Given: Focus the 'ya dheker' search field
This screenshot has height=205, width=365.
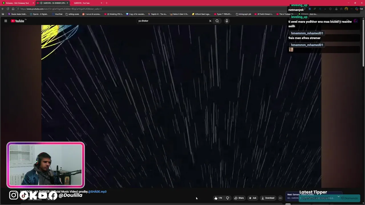Looking at the screenshot, I should 172,21.
